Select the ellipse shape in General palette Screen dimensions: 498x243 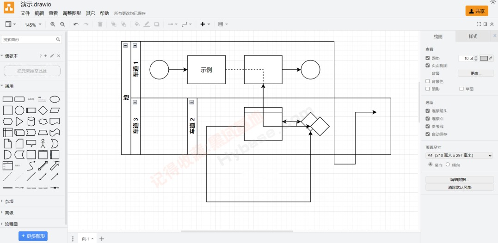coord(55,99)
